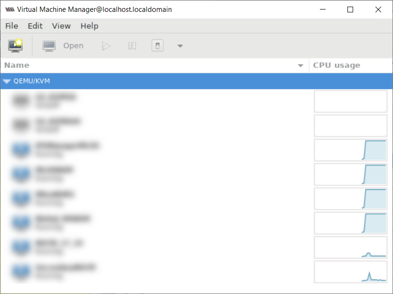Open the selected virtual machine console
Viewport: 393px width, 294px height.
tap(63, 46)
